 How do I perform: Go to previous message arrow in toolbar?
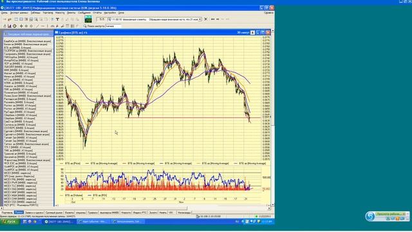coord(218,19)
